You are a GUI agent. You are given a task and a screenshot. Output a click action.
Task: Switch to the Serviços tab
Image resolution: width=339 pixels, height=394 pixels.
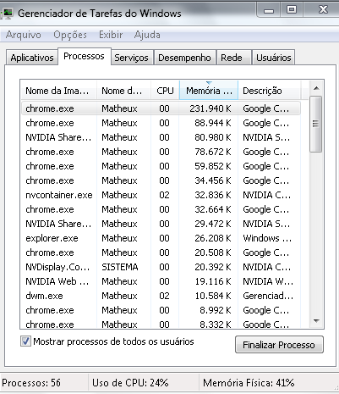(131, 58)
